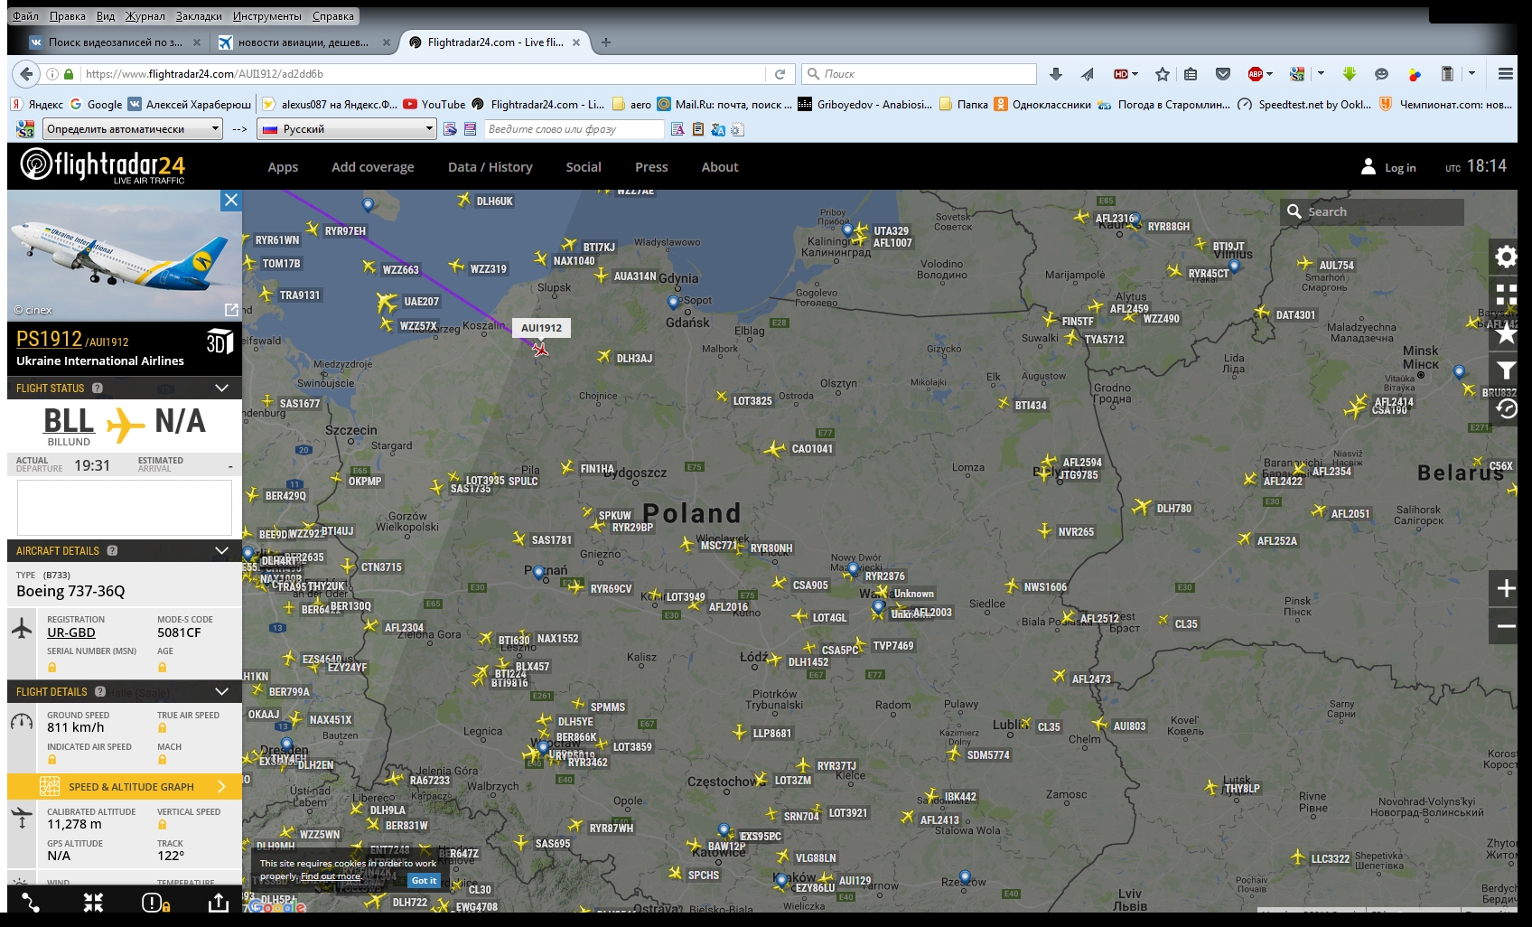Open the flight filter funnel
Image resolution: width=1532 pixels, height=927 pixels.
pyautogui.click(x=1505, y=370)
